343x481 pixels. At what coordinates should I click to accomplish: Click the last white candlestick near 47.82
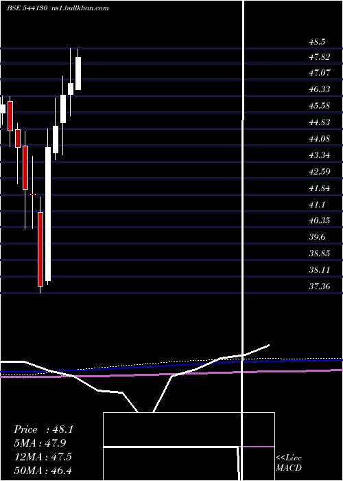[78, 74]
